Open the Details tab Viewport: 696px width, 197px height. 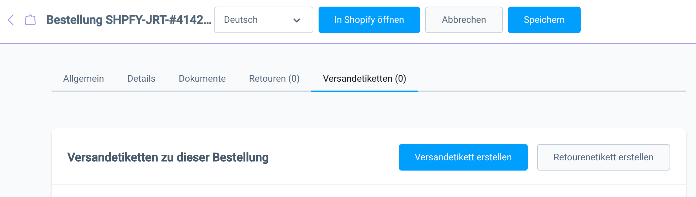(x=141, y=79)
